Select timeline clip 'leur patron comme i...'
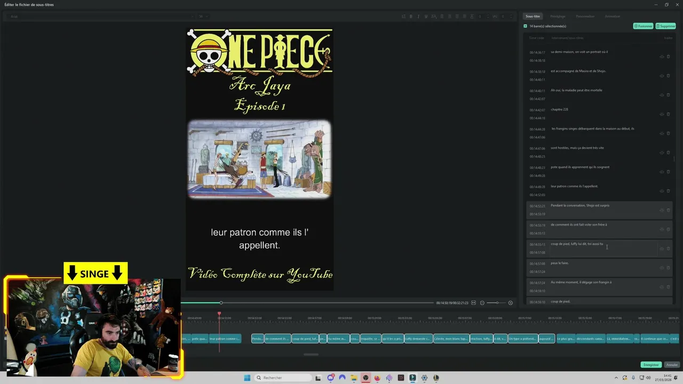The image size is (683, 384). [225, 339]
